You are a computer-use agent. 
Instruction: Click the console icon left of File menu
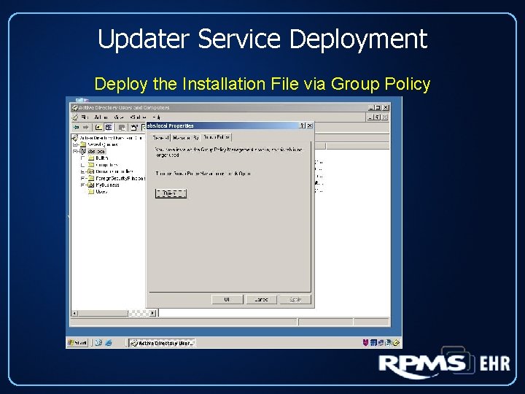(x=75, y=117)
